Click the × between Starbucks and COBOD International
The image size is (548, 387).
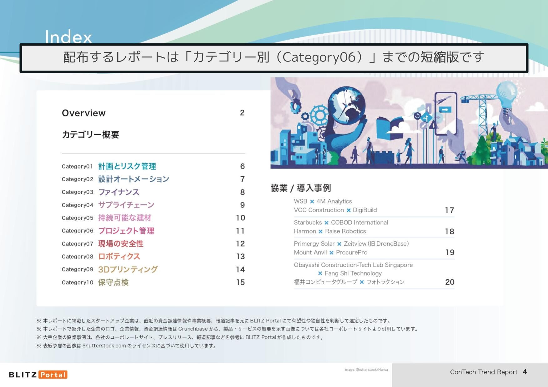pos(326,223)
